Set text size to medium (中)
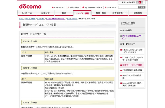Image resolution: width=165 pixels, height=108 pixels. 140,2
